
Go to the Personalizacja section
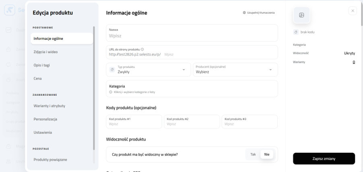tap(45, 119)
